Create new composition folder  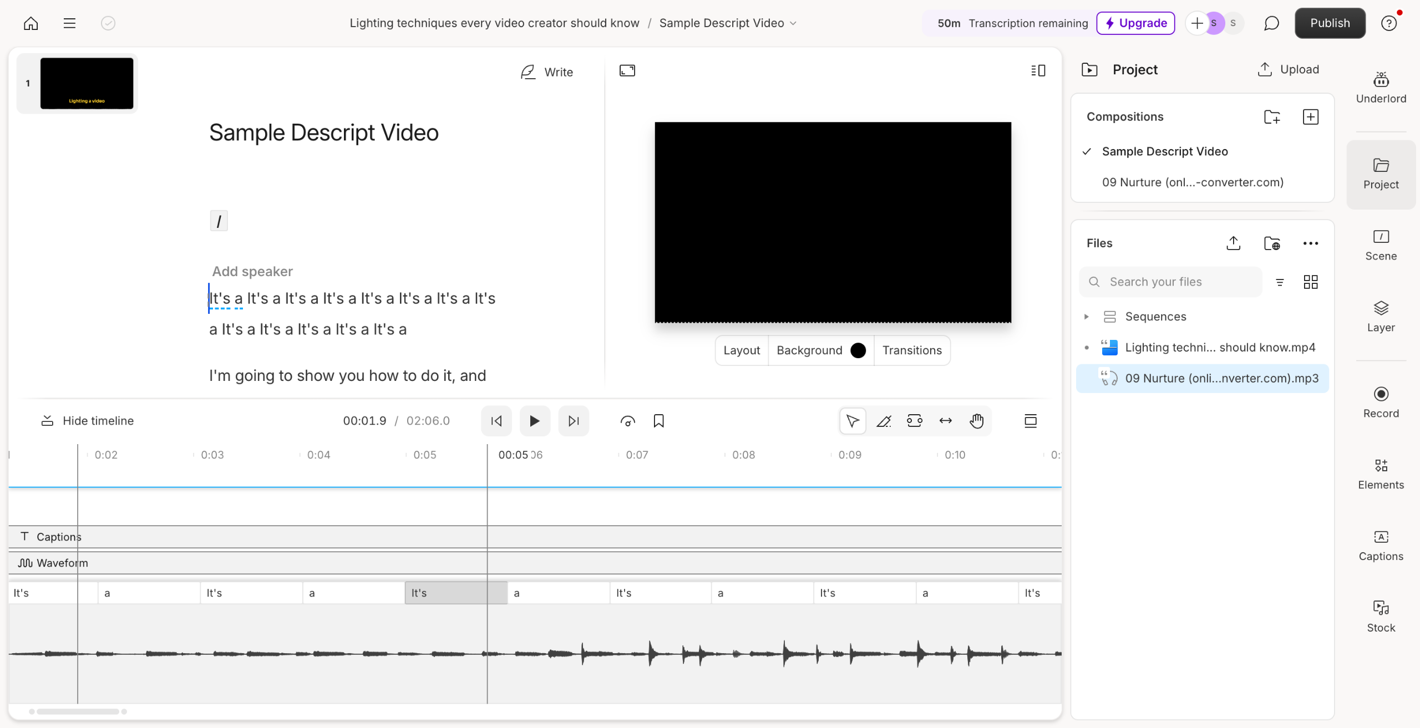pyautogui.click(x=1272, y=117)
